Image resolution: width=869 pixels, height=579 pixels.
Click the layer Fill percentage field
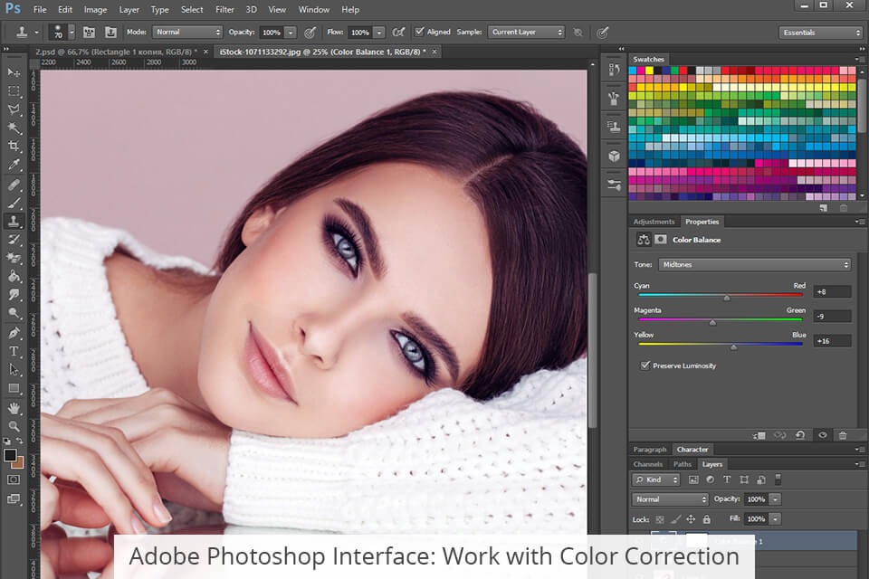coord(756,518)
